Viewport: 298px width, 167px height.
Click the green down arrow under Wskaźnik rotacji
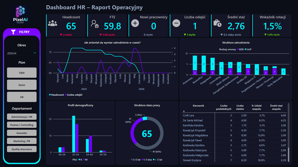265,35
